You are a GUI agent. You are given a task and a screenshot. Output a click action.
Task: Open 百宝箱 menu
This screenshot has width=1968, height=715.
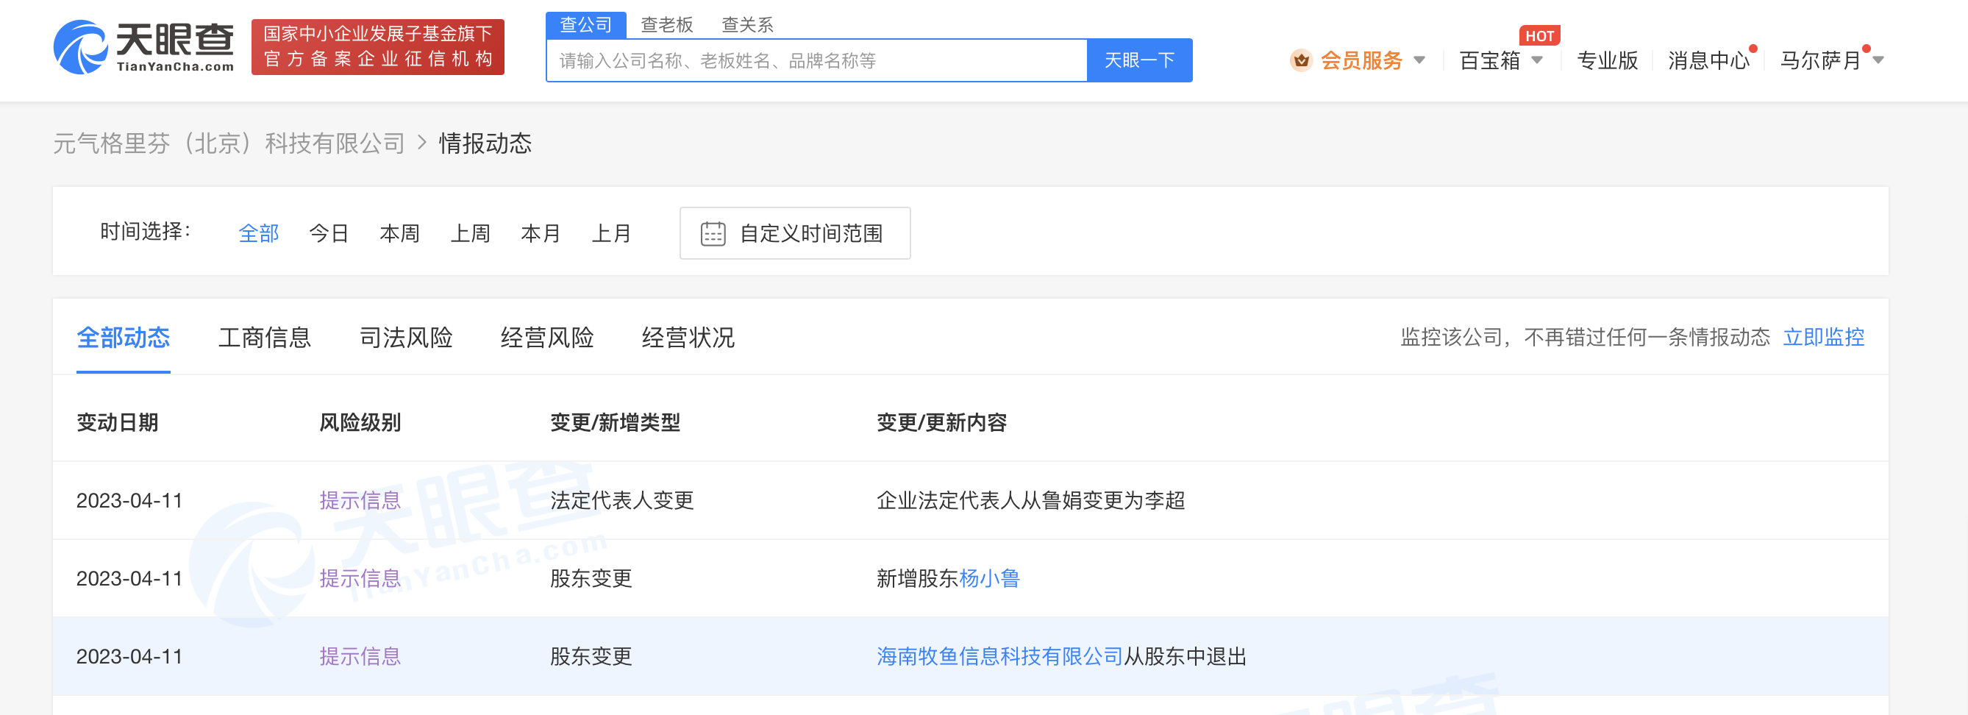(x=1490, y=60)
